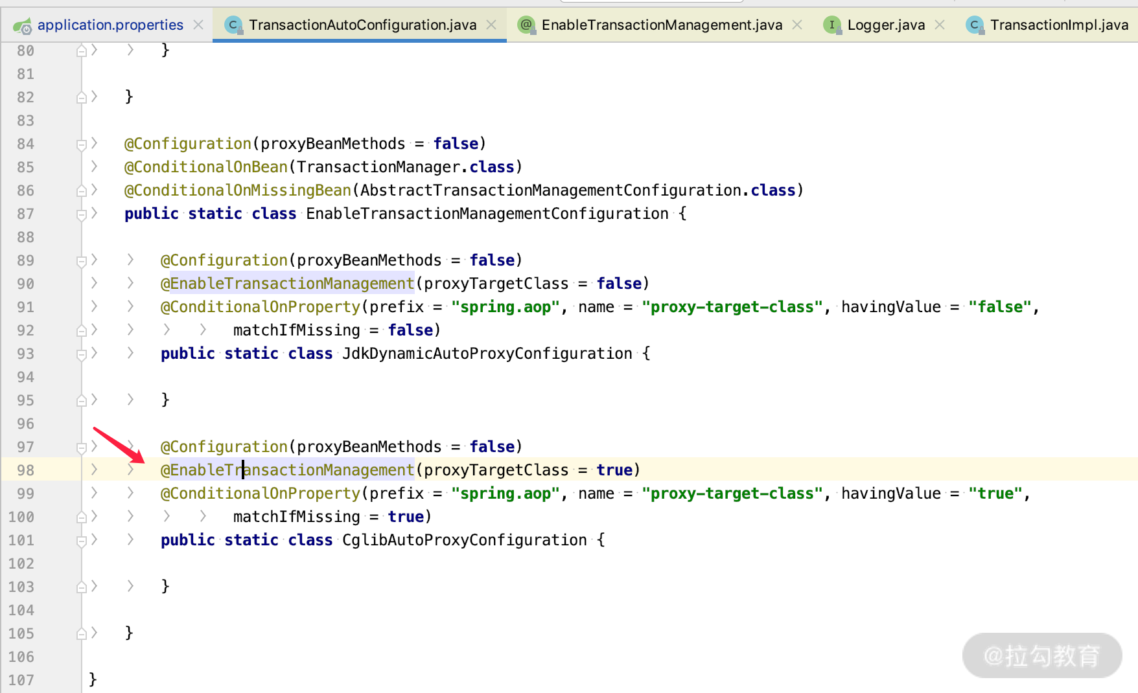Click TransactionAutoConfiguration class icon

[233, 25]
